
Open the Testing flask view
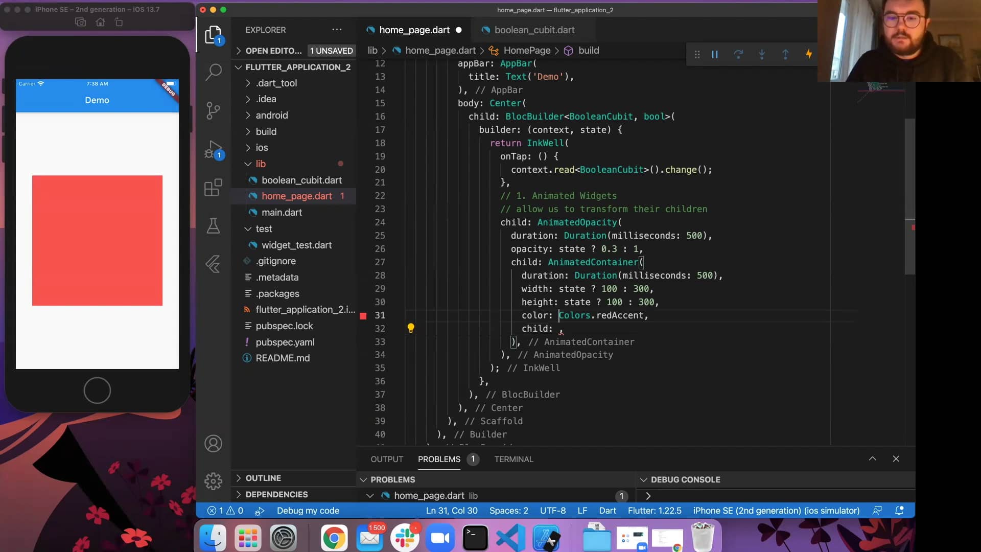click(x=213, y=226)
